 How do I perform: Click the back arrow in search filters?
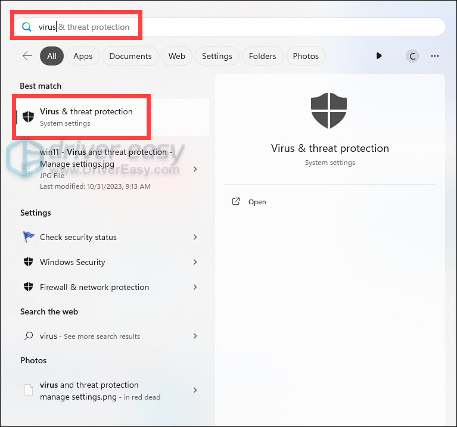click(x=27, y=56)
